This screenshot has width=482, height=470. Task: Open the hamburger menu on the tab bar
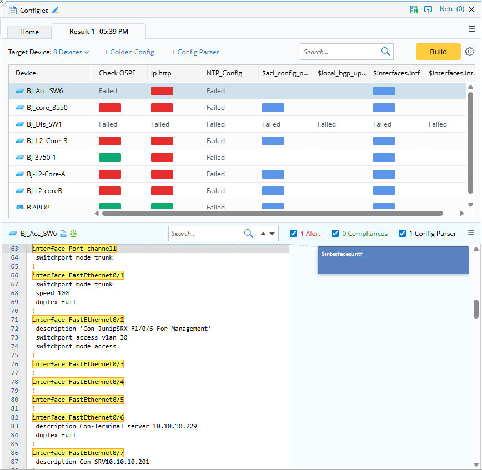[472, 29]
